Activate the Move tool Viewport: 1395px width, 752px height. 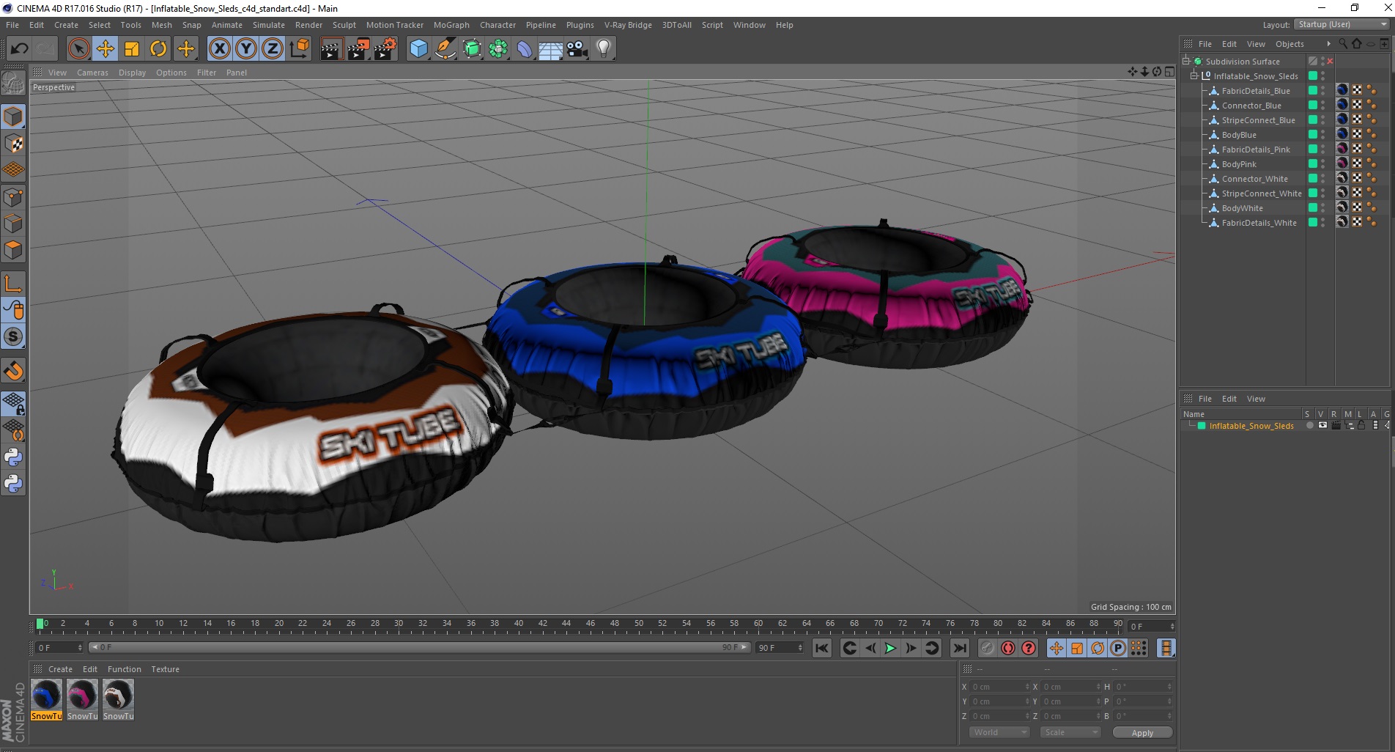pos(106,49)
